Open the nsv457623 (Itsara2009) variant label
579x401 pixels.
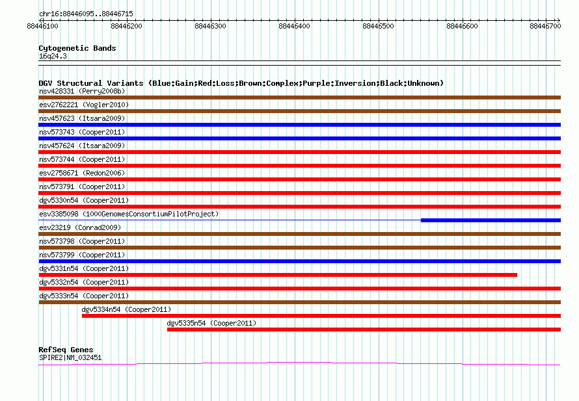click(x=82, y=118)
